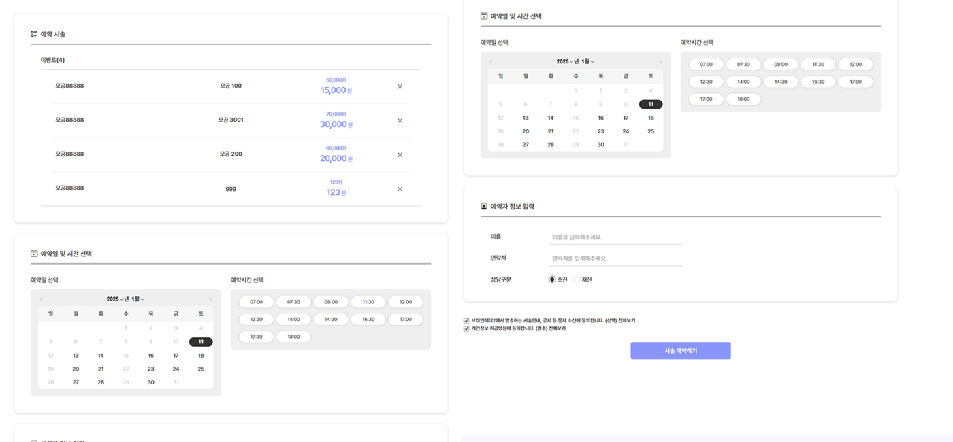Viewport: 953px width, 442px height.
Task: Select day 16 in left-side calendar
Action: click(150, 356)
